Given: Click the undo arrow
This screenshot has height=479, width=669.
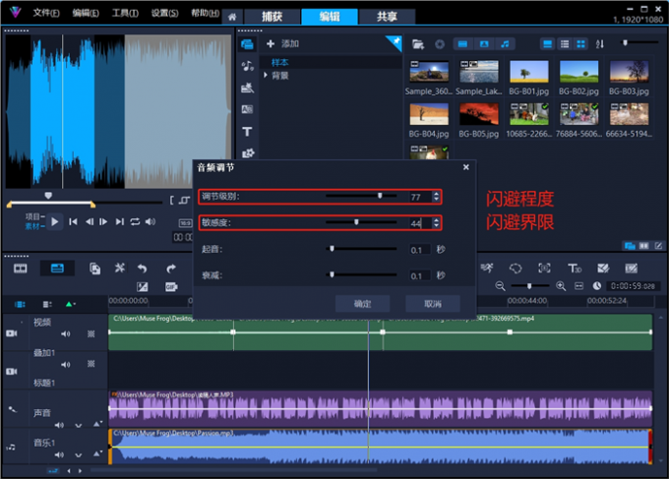Looking at the screenshot, I should [x=142, y=269].
